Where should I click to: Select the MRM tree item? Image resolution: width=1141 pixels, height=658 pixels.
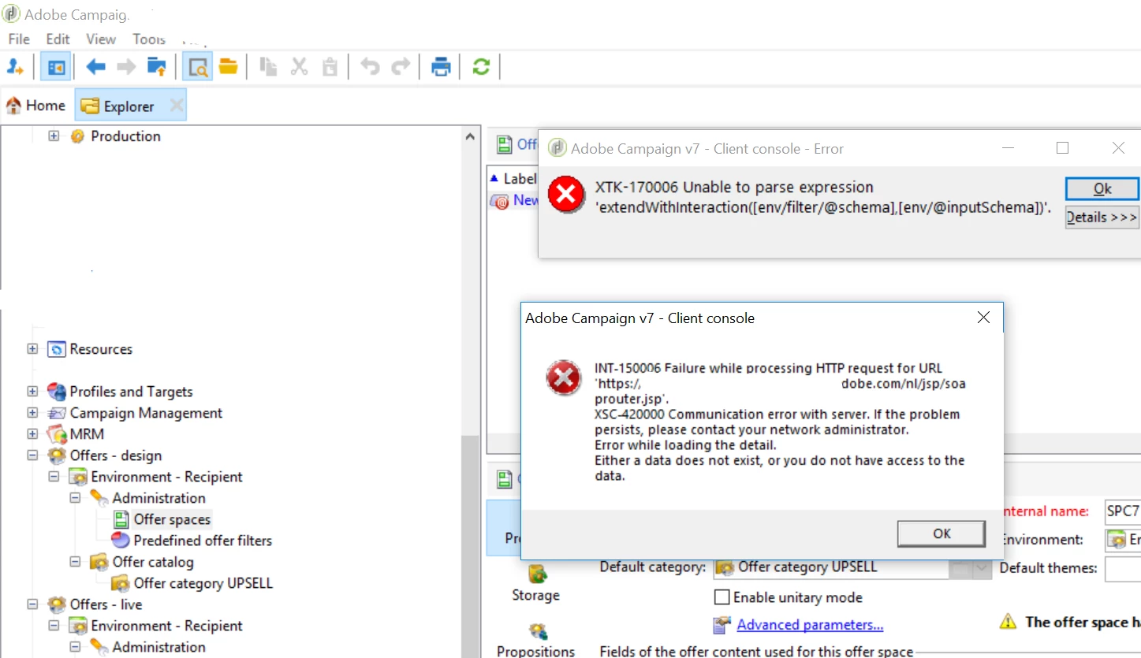click(x=87, y=433)
